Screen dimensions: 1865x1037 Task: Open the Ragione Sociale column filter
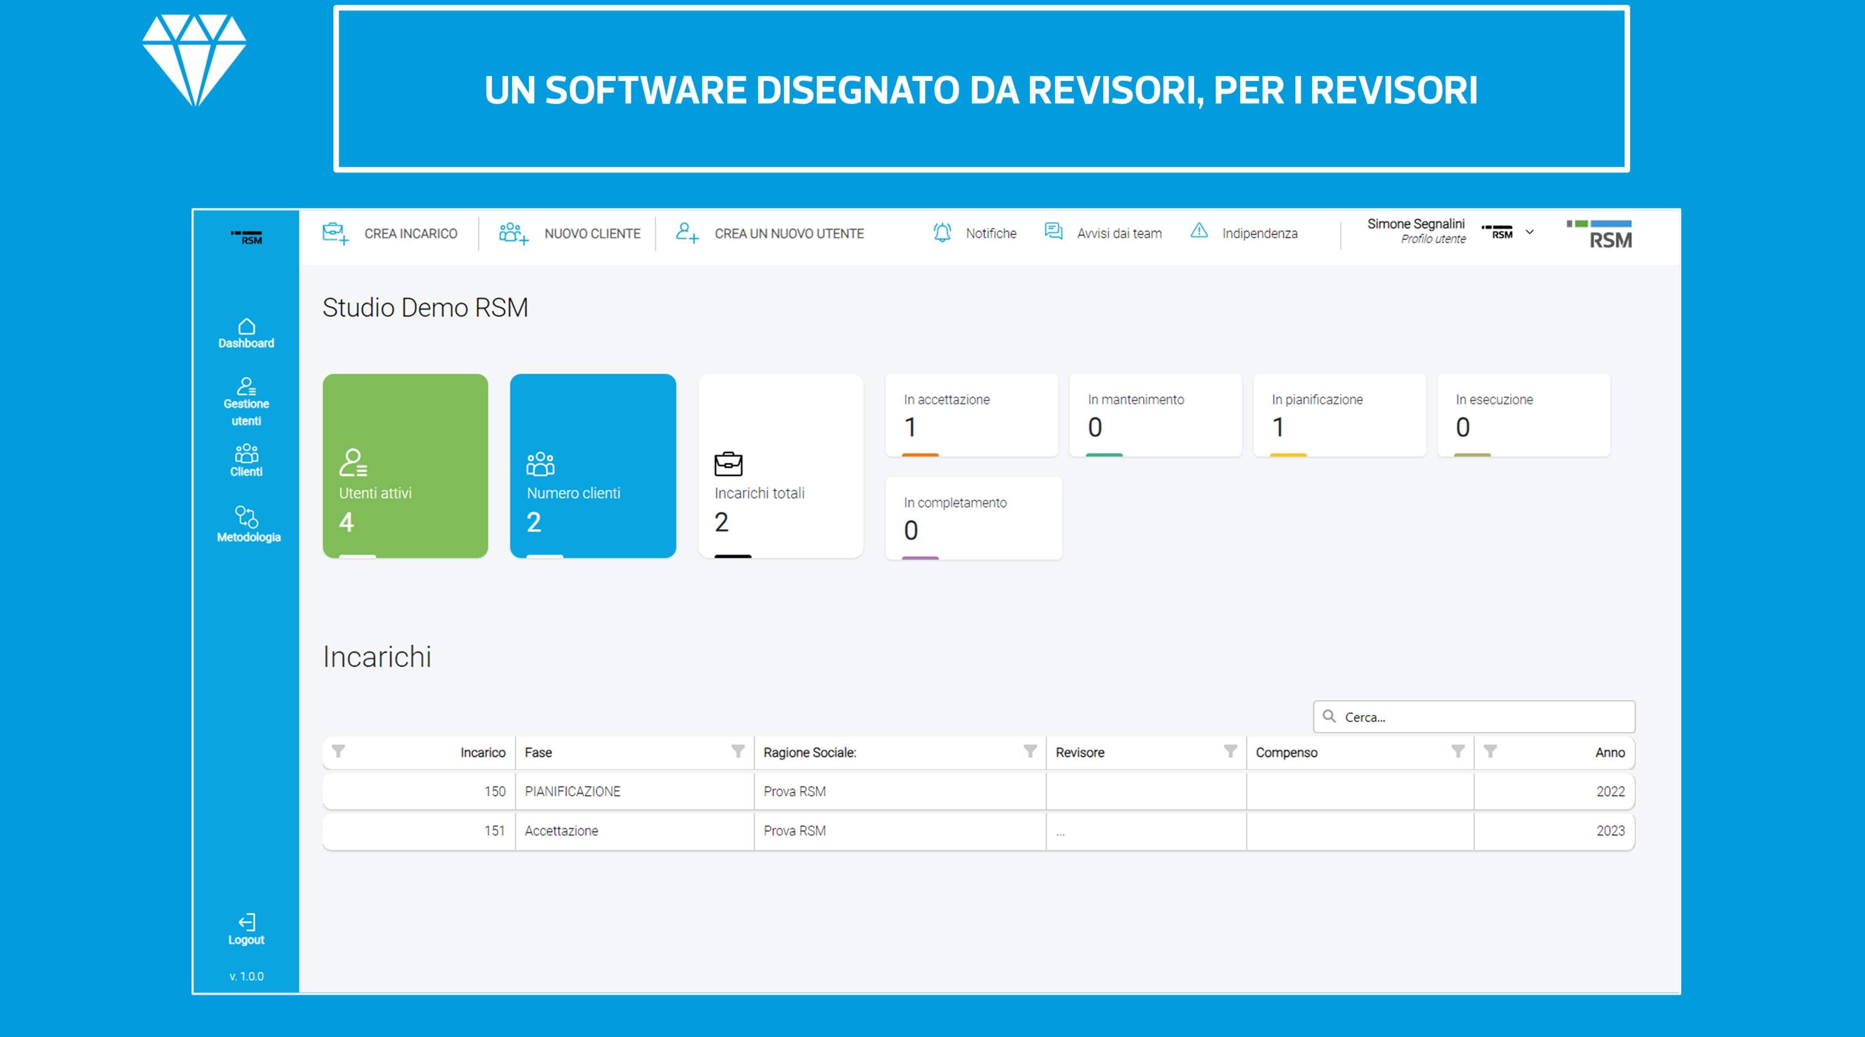(1030, 752)
